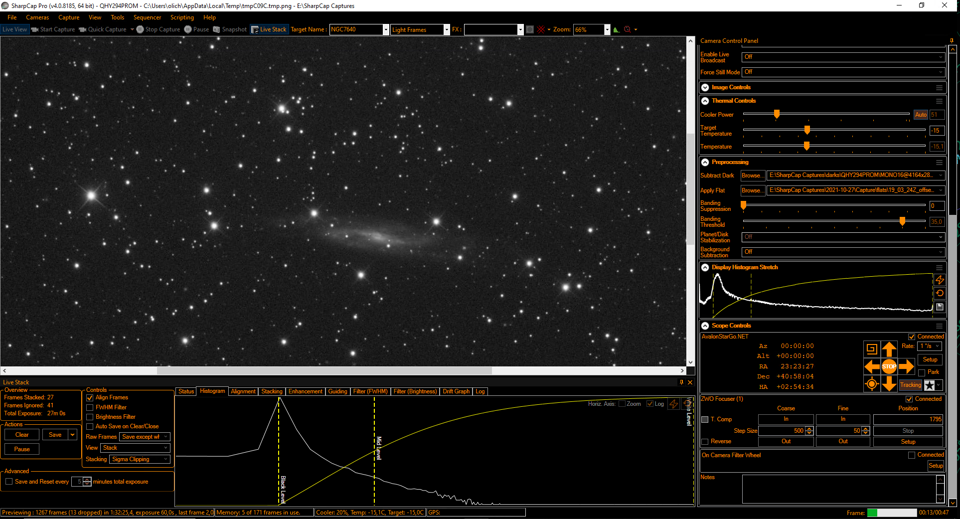Enable Save and Reset every checkbox
This screenshot has height=519, width=960.
tap(9, 482)
